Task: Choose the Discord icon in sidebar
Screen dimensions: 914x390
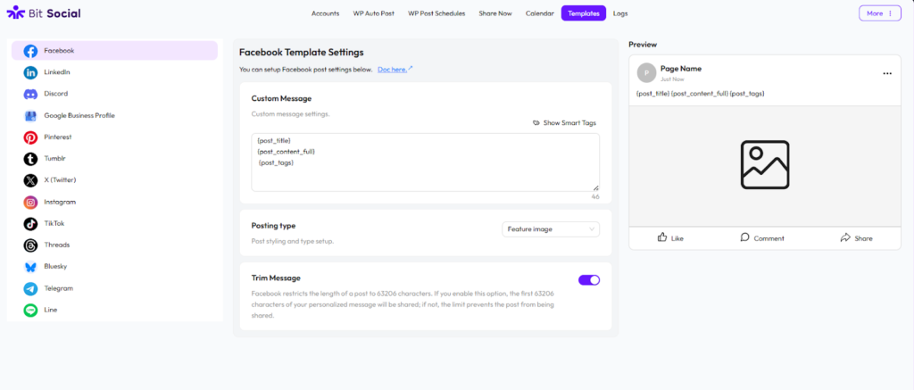Action: [30, 94]
